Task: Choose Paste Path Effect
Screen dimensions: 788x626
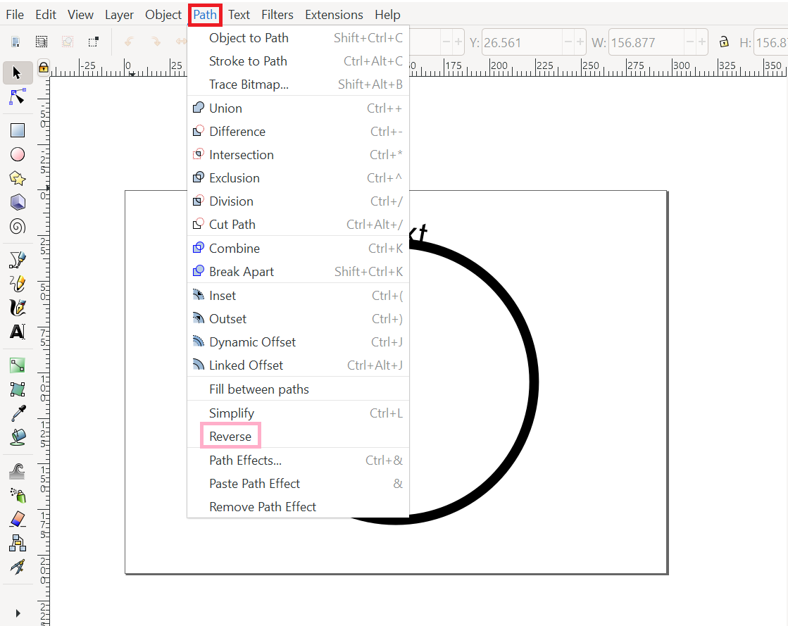Action: pos(299,483)
